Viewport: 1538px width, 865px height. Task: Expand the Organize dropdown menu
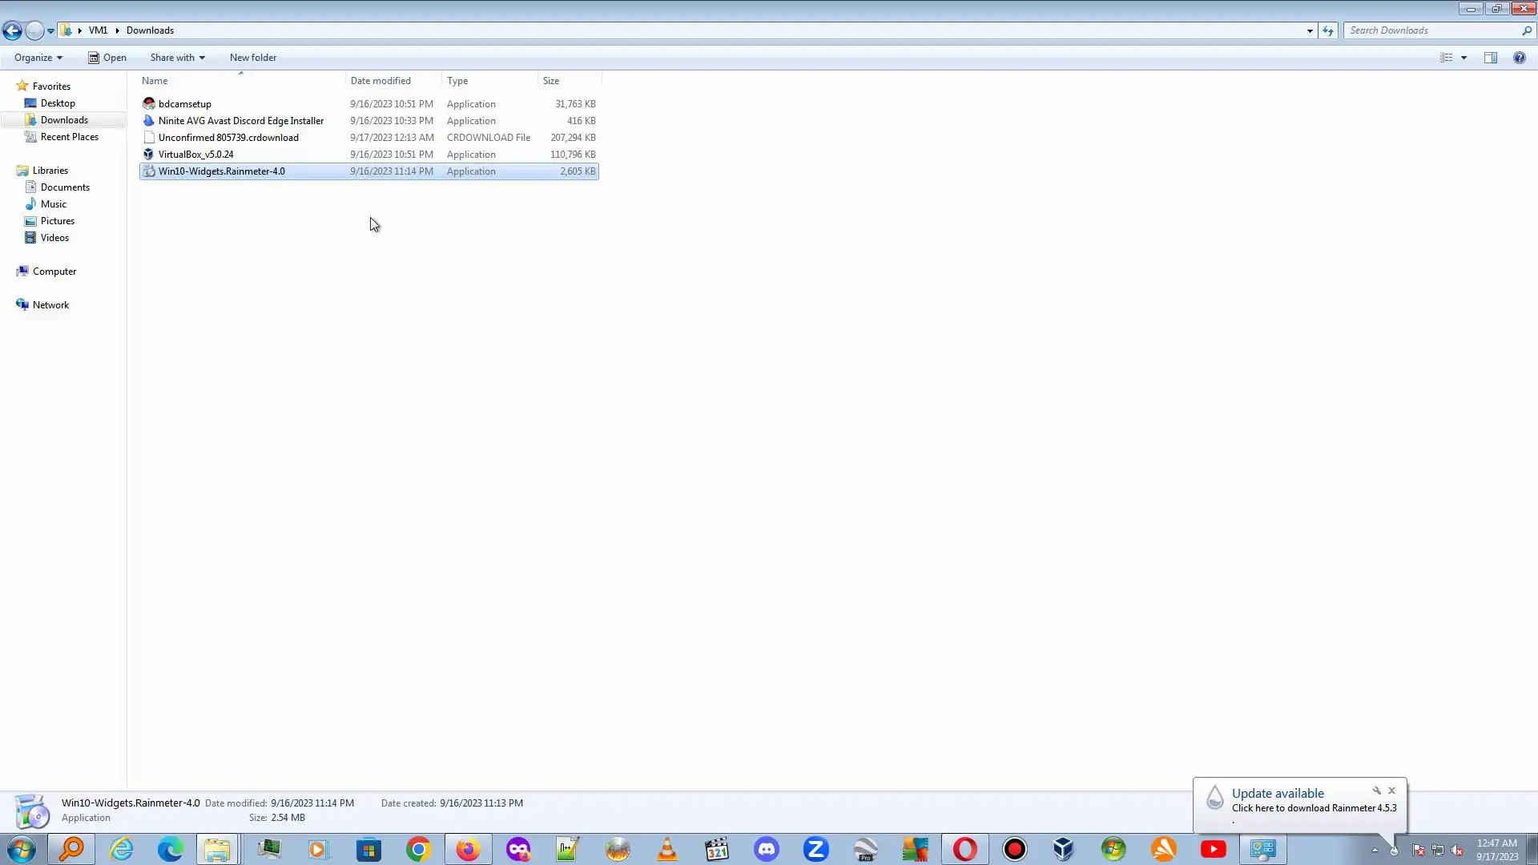point(38,58)
